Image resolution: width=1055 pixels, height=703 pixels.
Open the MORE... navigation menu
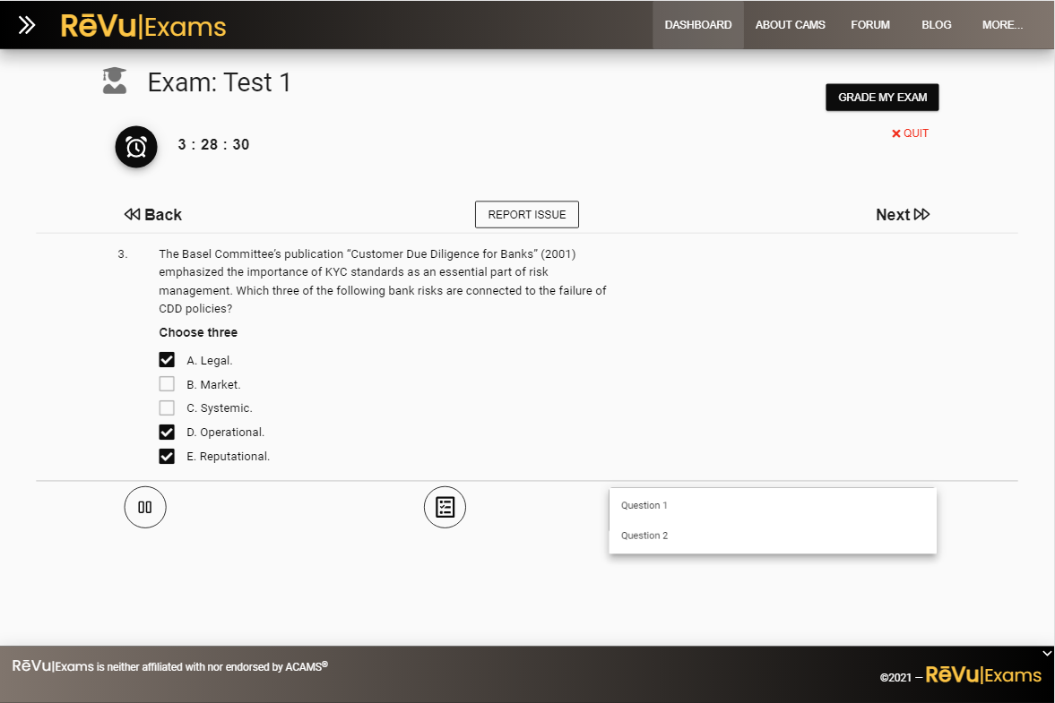click(x=1002, y=25)
